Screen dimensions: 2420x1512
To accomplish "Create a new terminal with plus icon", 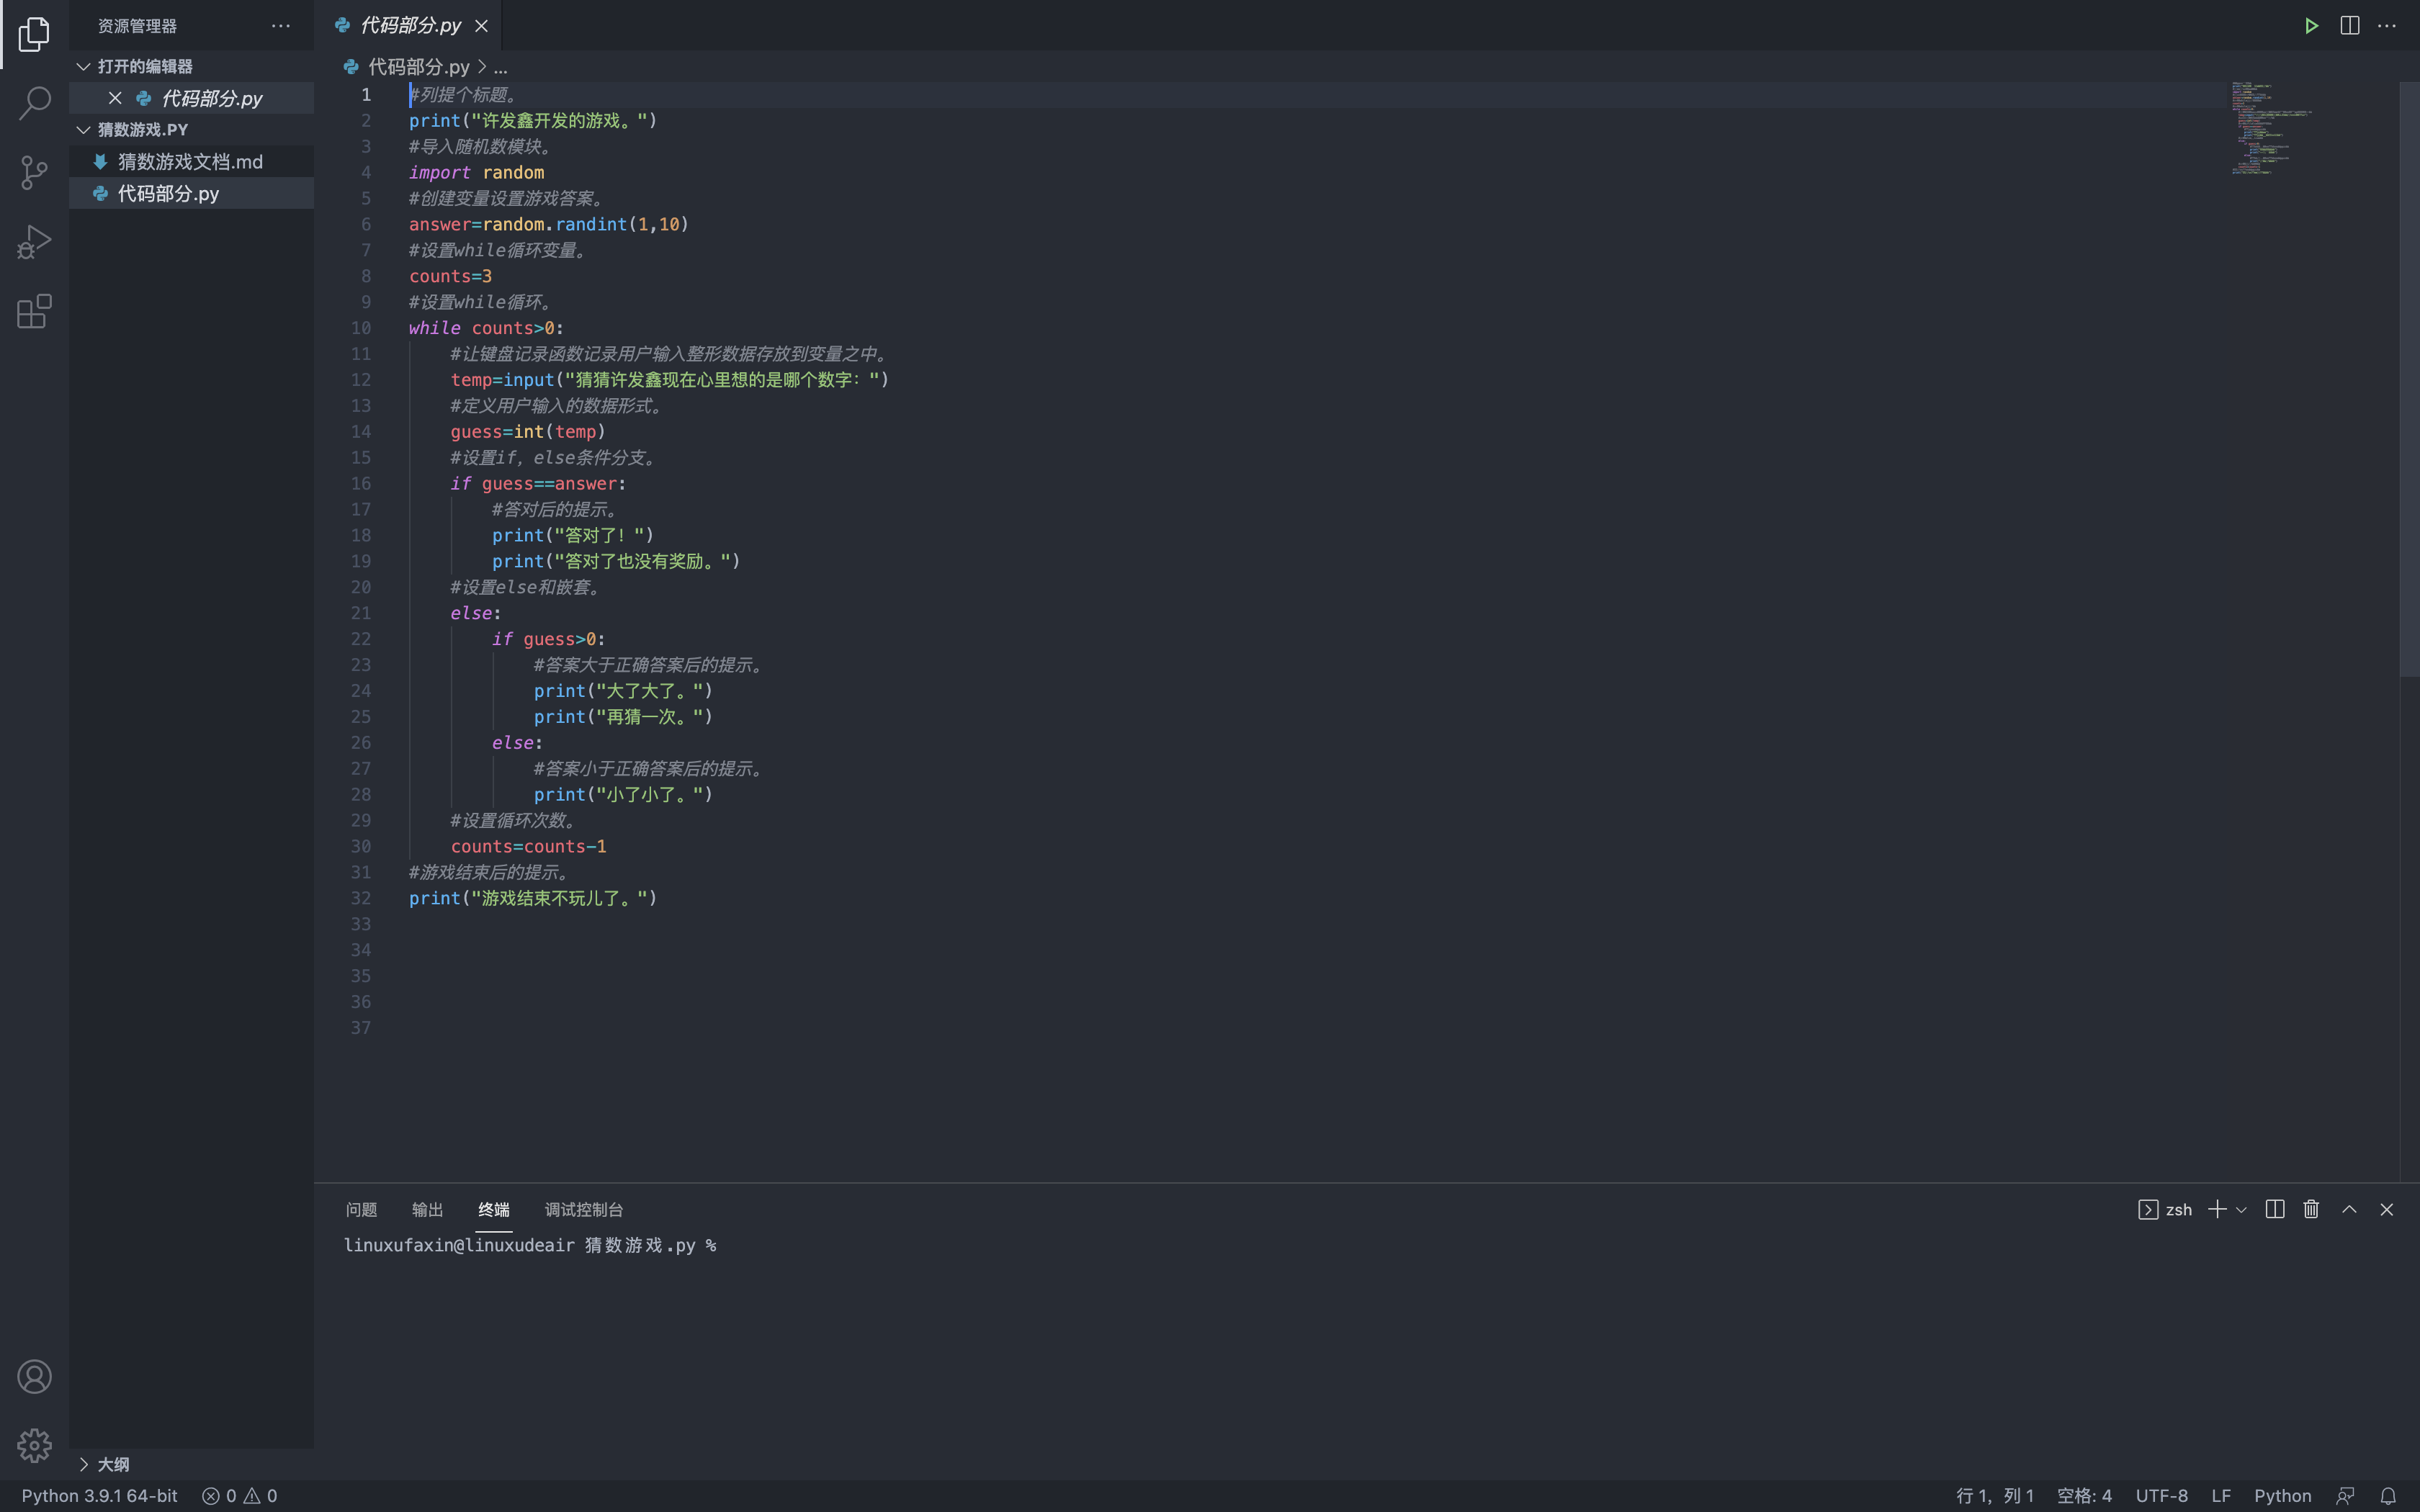I will 2216,1209.
